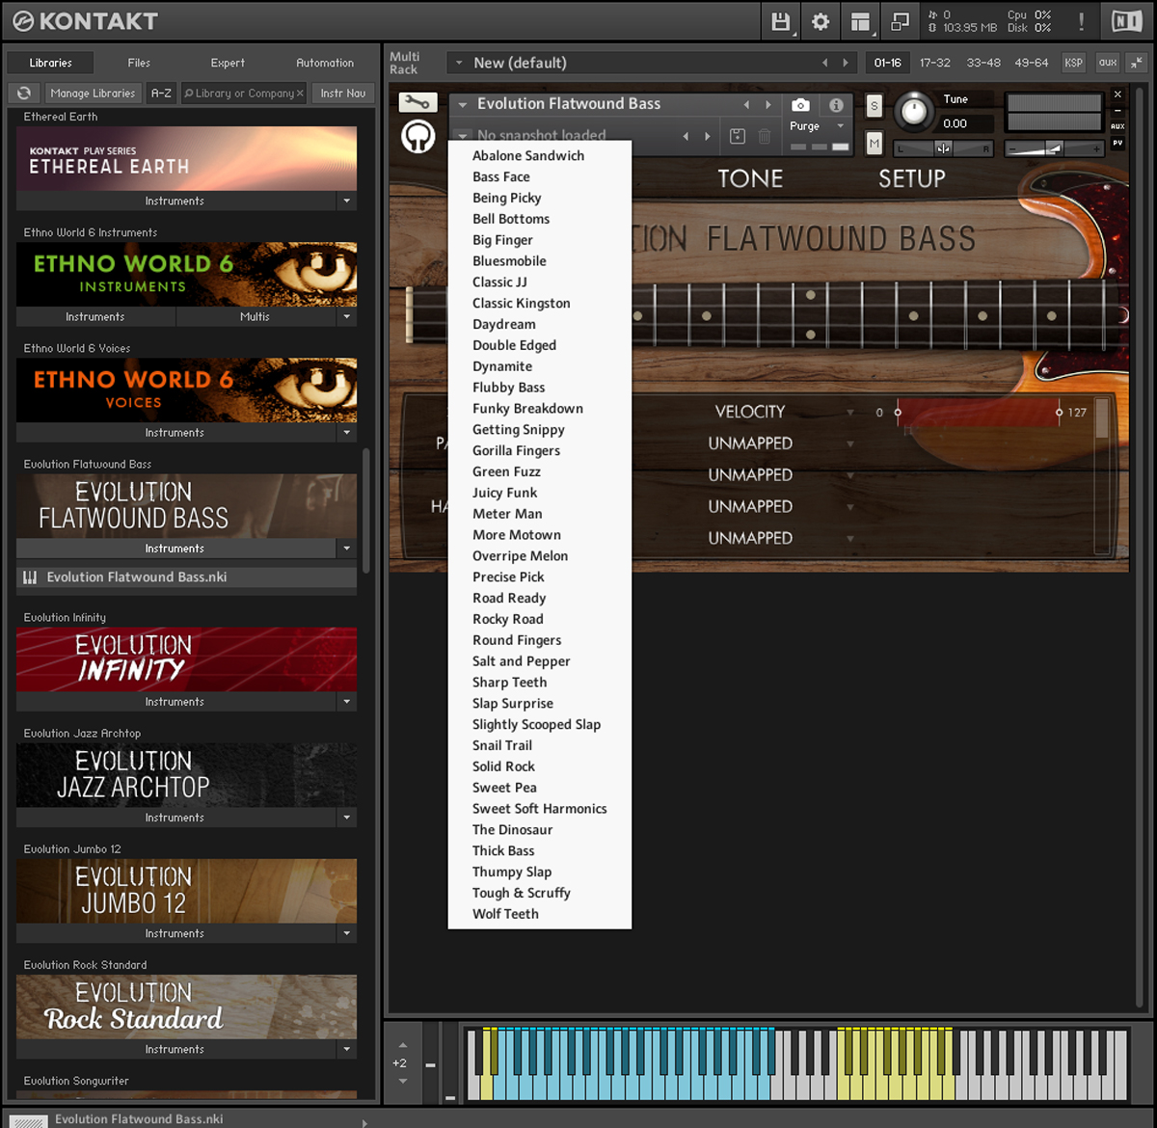This screenshot has height=1128, width=1157.
Task: Select rack page 33-48
Action: [x=983, y=63]
